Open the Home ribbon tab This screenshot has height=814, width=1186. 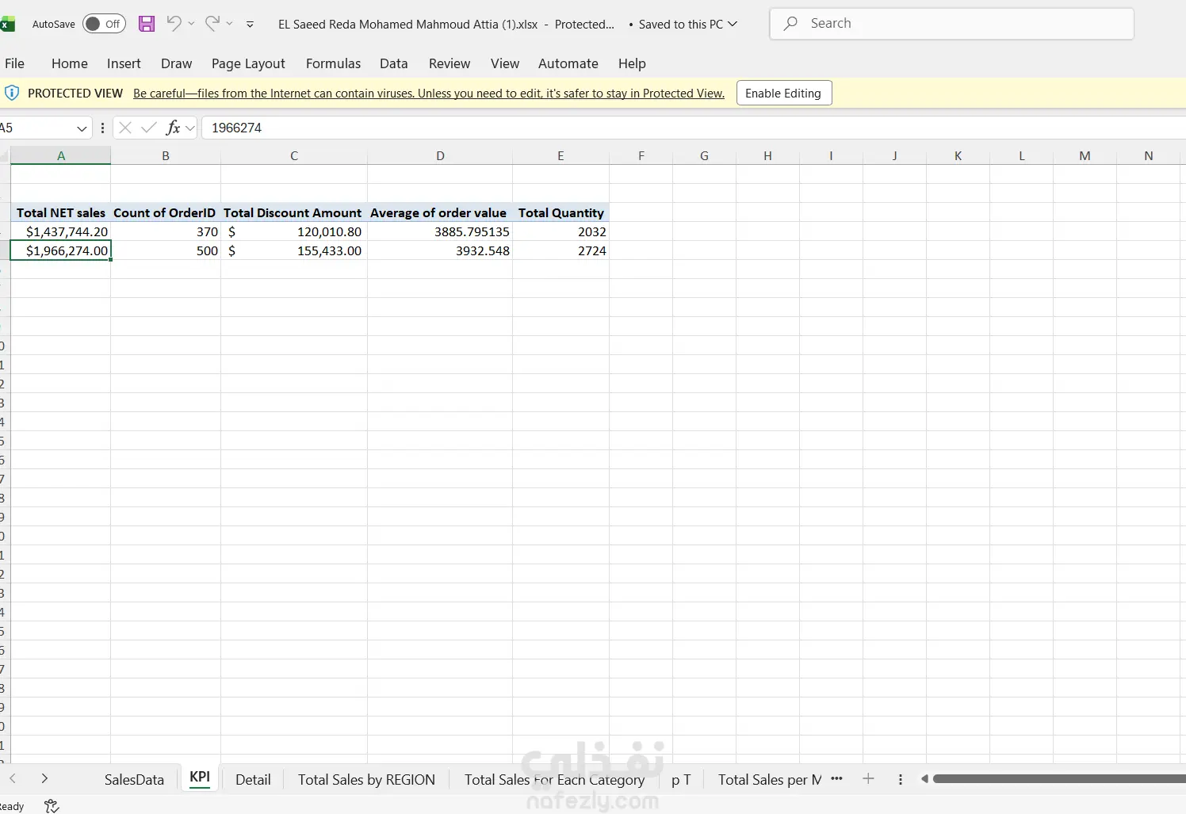coord(70,63)
